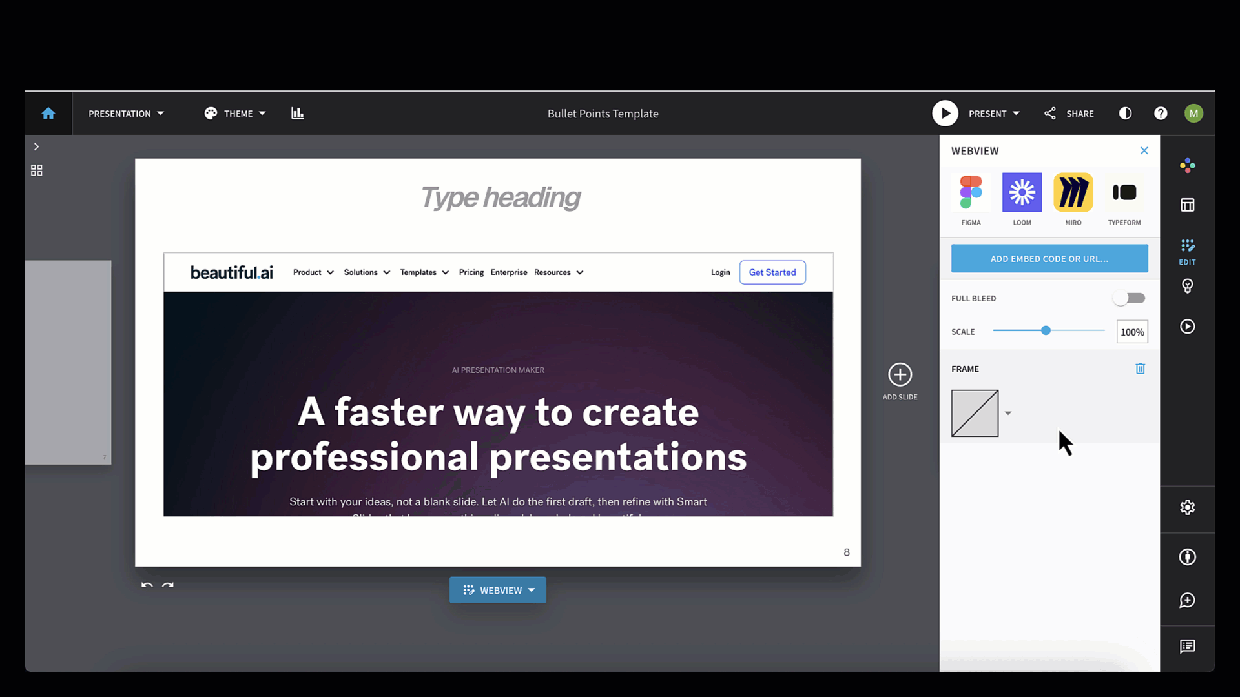Viewport: 1240px width, 697px height.
Task: Open the Presentation dropdown menu
Action: click(126, 114)
